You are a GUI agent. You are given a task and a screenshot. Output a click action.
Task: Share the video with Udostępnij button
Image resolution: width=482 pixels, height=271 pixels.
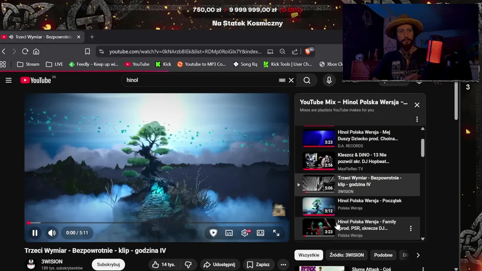219,265
